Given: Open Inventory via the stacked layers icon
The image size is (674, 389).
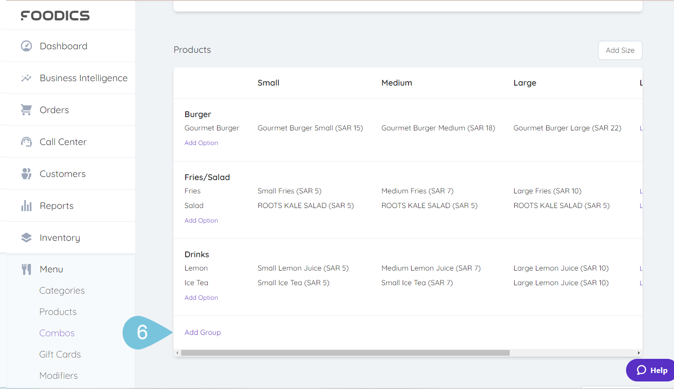Looking at the screenshot, I should [x=26, y=237].
